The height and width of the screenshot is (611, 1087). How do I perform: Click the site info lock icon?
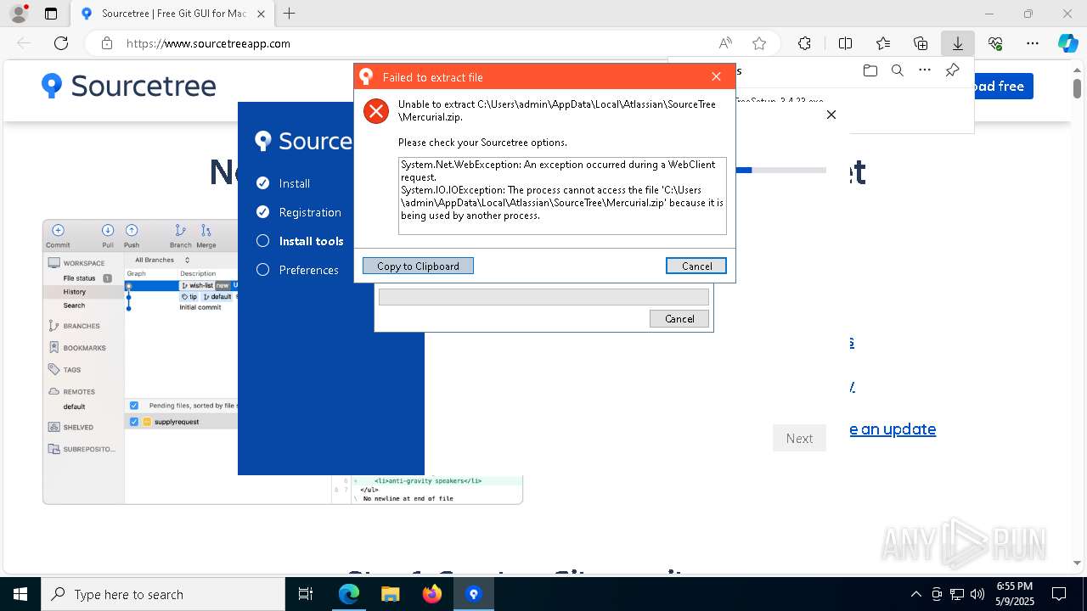click(106, 43)
